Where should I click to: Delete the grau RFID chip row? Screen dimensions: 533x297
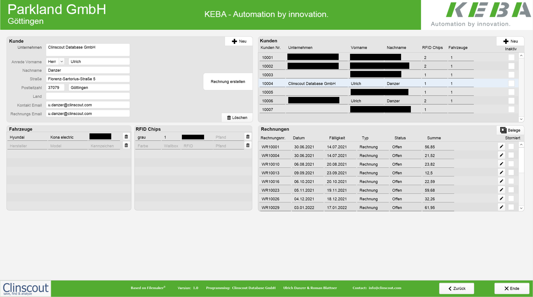tap(248, 137)
